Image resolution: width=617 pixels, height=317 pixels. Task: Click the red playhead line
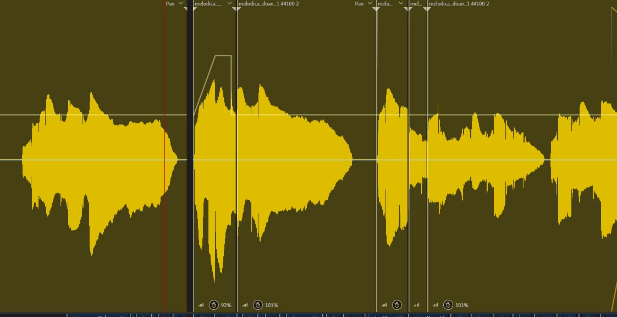[164, 157]
